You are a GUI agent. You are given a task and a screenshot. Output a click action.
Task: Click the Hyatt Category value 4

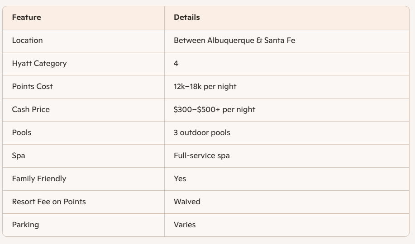point(176,63)
